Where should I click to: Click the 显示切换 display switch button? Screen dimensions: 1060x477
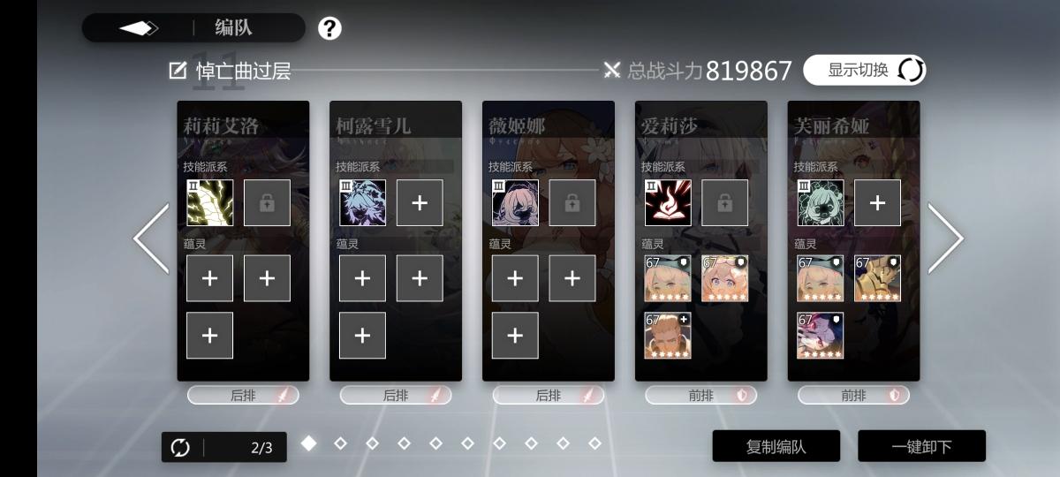tap(864, 70)
